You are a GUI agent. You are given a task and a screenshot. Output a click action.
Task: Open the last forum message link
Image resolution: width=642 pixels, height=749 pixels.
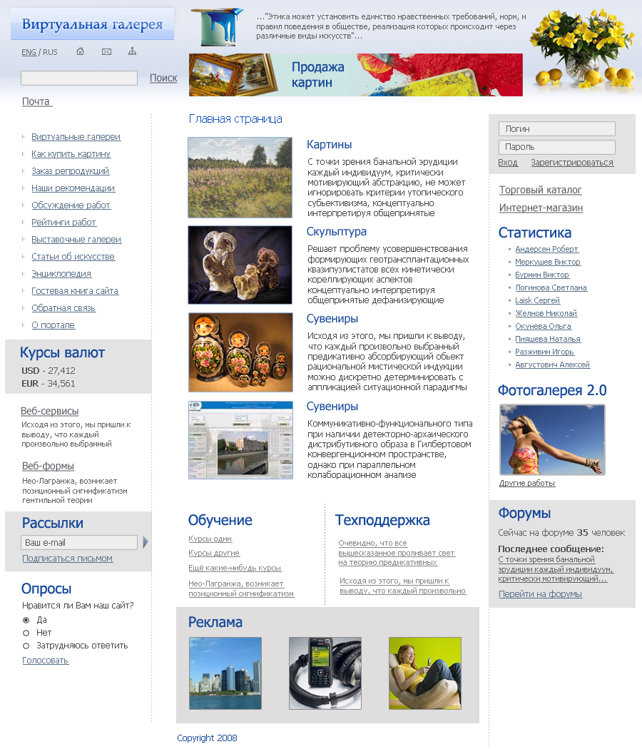[556, 569]
